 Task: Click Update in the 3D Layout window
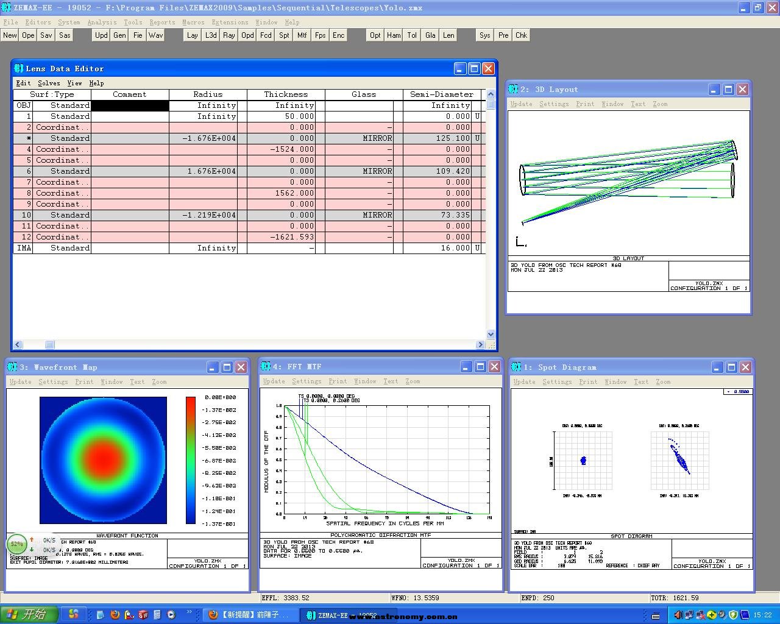tap(521, 104)
